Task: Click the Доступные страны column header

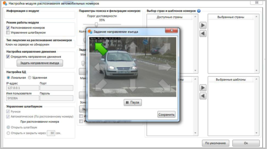Action: pyautogui.click(x=170, y=17)
